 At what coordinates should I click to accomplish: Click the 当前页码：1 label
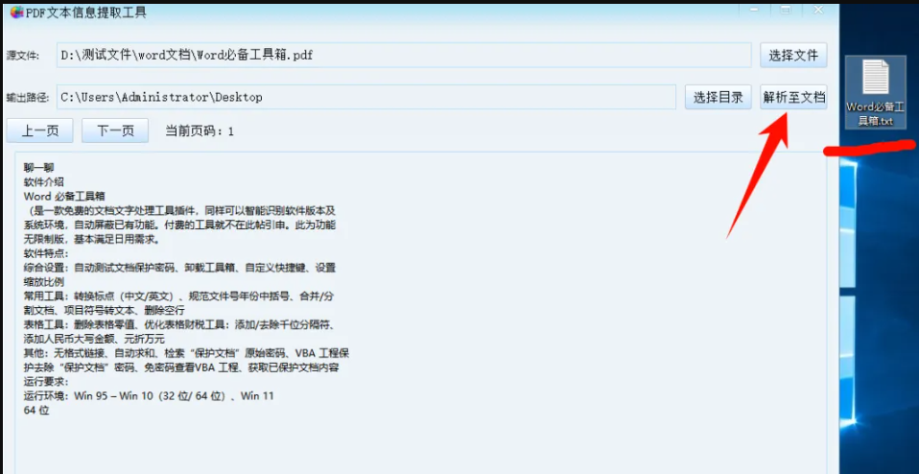(200, 131)
